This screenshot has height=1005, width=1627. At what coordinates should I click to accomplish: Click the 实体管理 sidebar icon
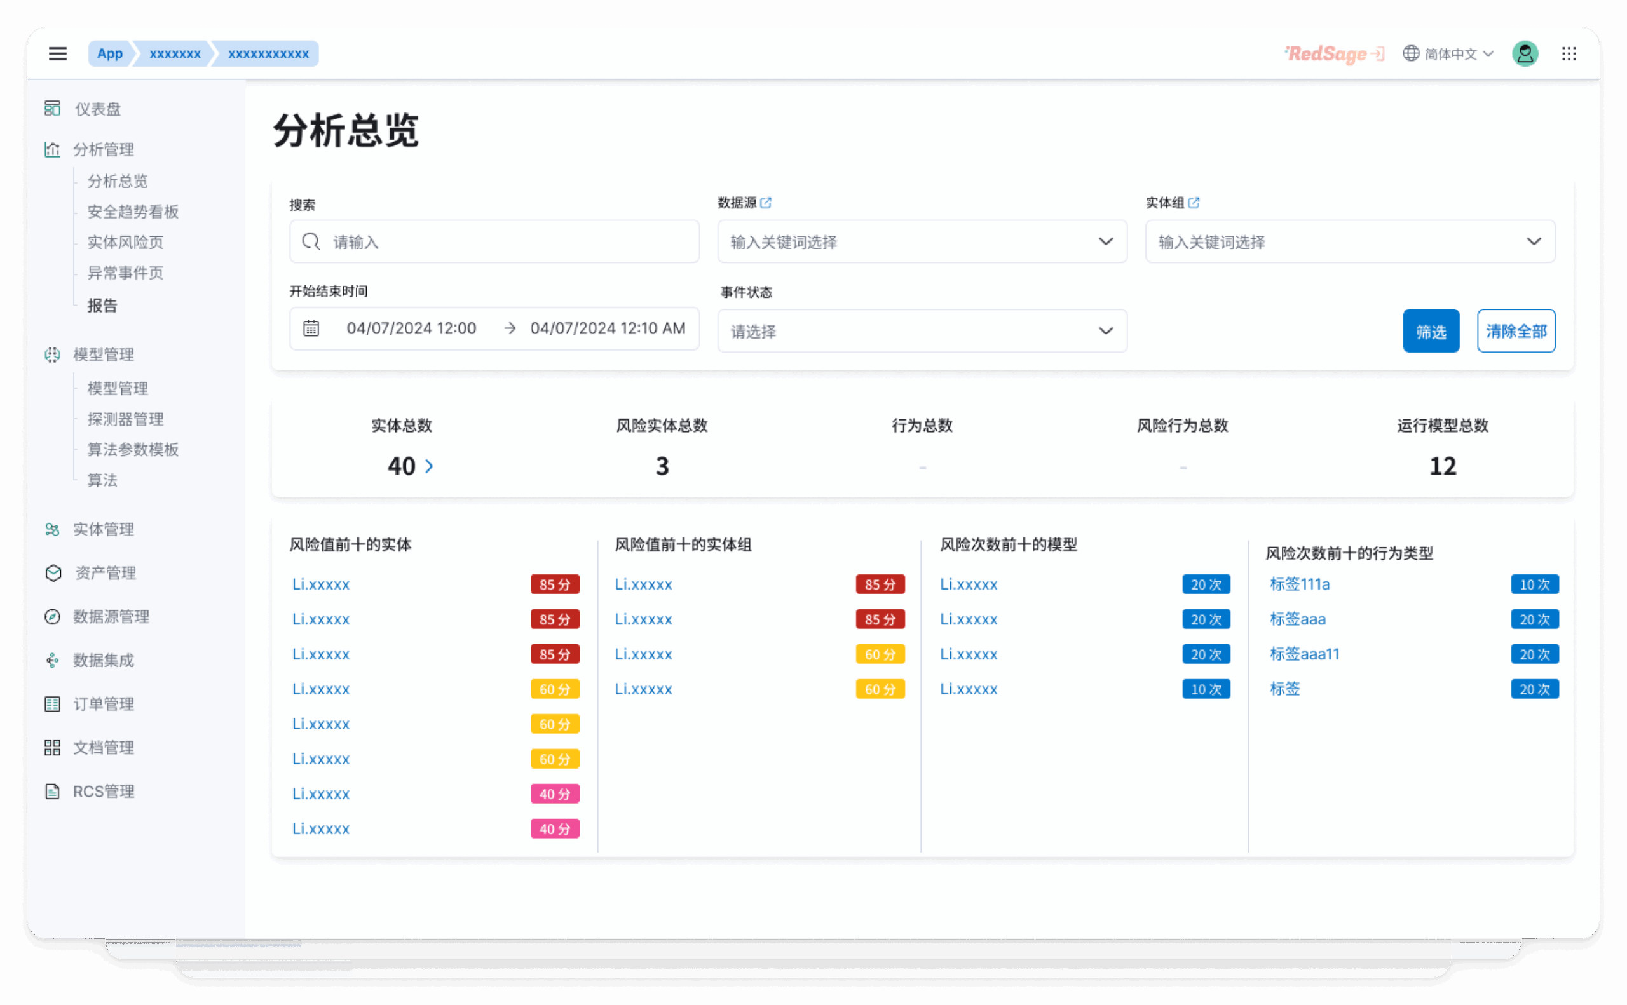click(53, 529)
